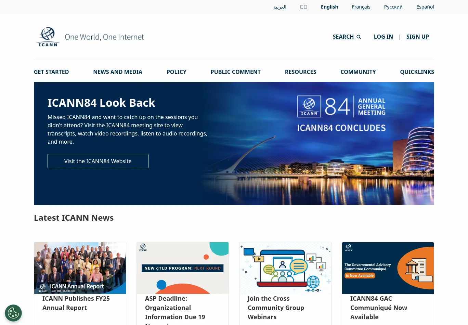Open ICANN84 GAC Communiqué Now Available article

[x=378, y=308]
